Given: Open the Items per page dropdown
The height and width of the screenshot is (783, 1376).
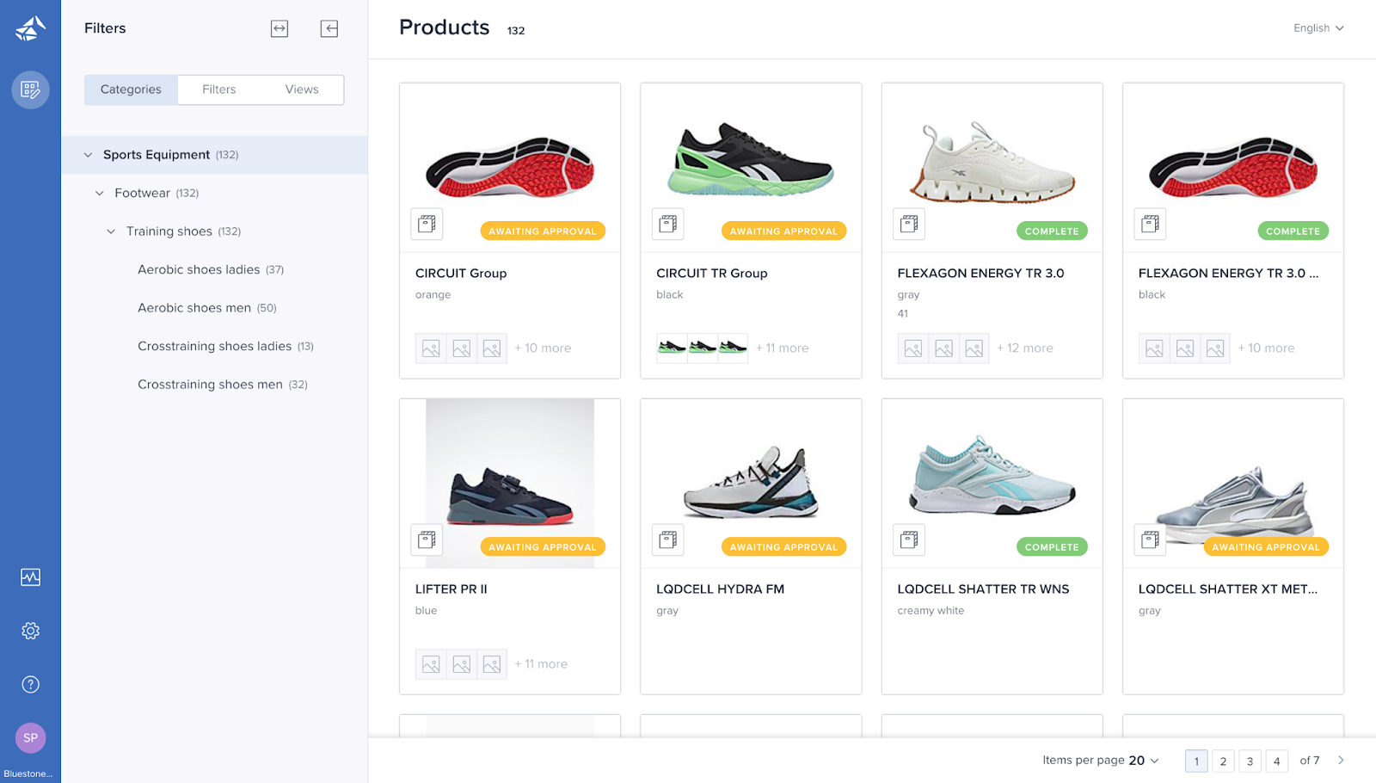Looking at the screenshot, I should point(1145,761).
